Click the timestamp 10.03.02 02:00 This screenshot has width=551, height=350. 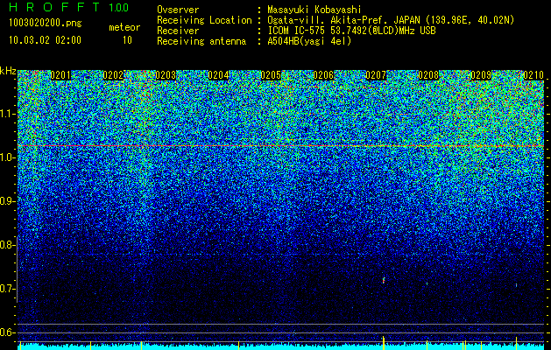tap(45, 39)
